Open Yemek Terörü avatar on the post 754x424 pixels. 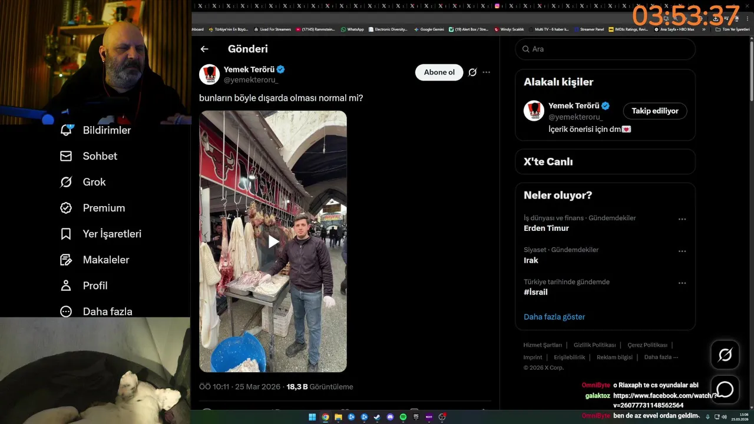coord(209,74)
